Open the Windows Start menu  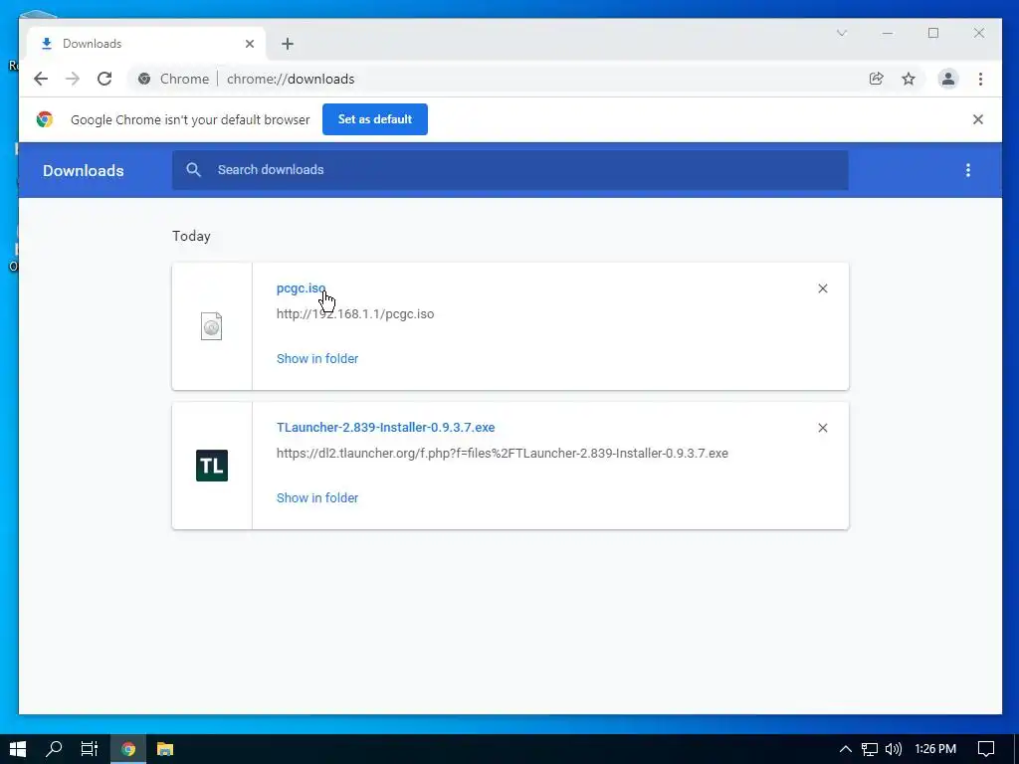[x=18, y=749]
